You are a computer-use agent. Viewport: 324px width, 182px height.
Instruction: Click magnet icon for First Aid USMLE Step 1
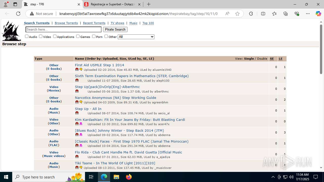pos(77,70)
